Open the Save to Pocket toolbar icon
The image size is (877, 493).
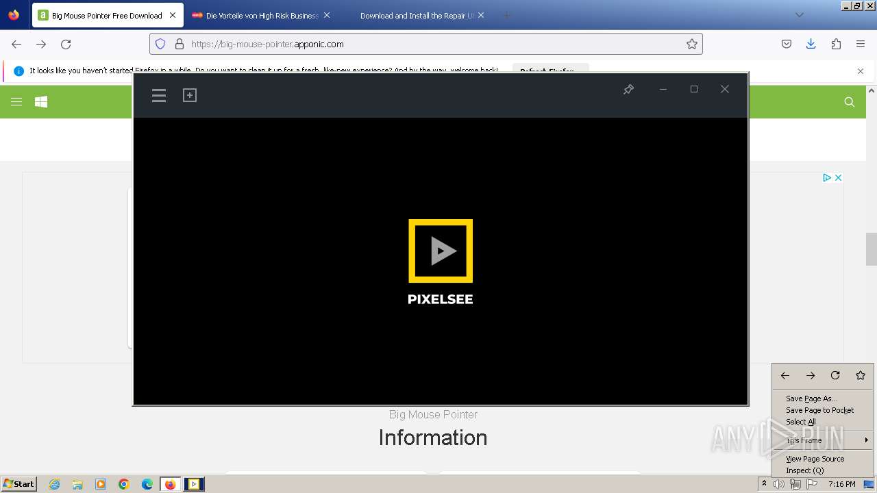tap(787, 44)
